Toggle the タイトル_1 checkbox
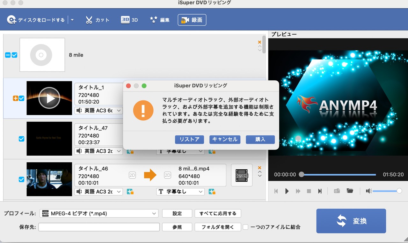 pos(22,98)
